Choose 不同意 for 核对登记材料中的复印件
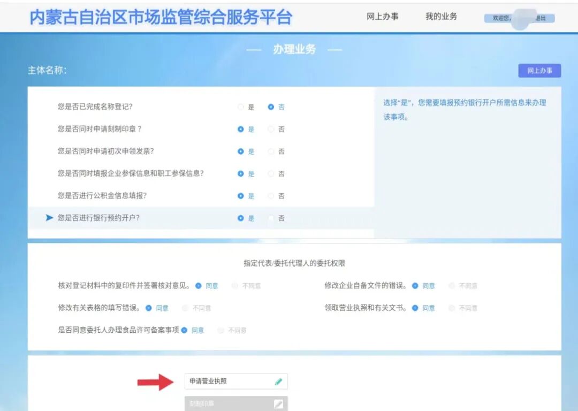Image resolution: width=578 pixels, height=411 pixels. pyautogui.click(x=235, y=285)
